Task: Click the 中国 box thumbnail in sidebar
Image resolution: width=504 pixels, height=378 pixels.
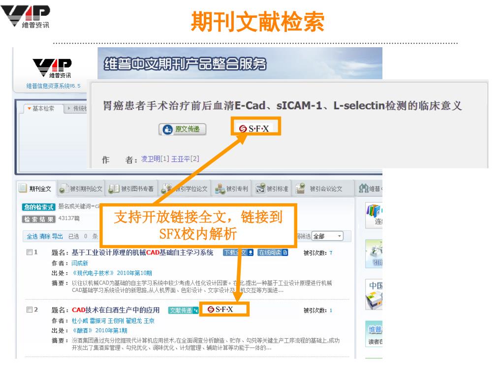Action: [374, 294]
